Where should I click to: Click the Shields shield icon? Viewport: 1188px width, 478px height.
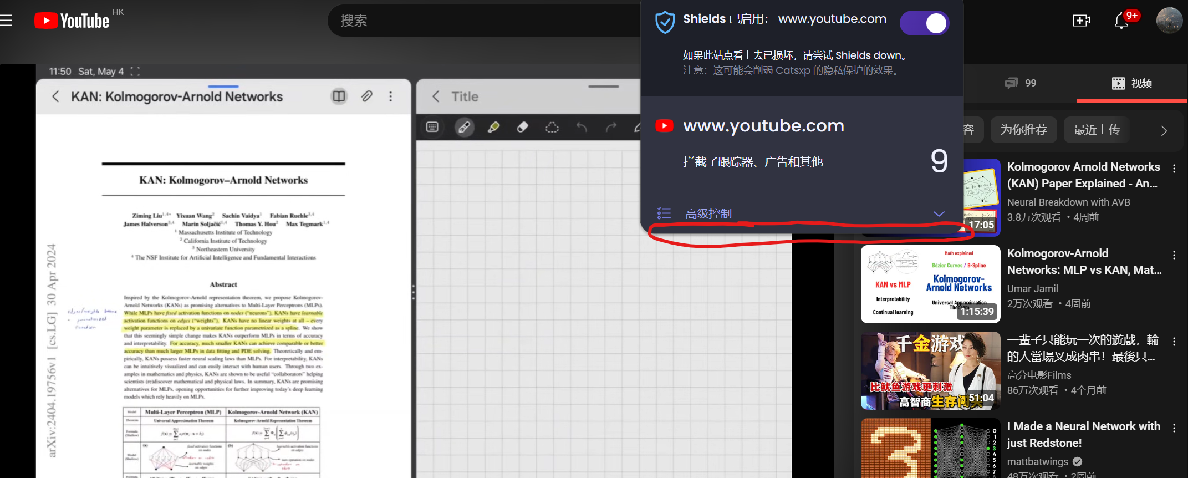point(665,22)
